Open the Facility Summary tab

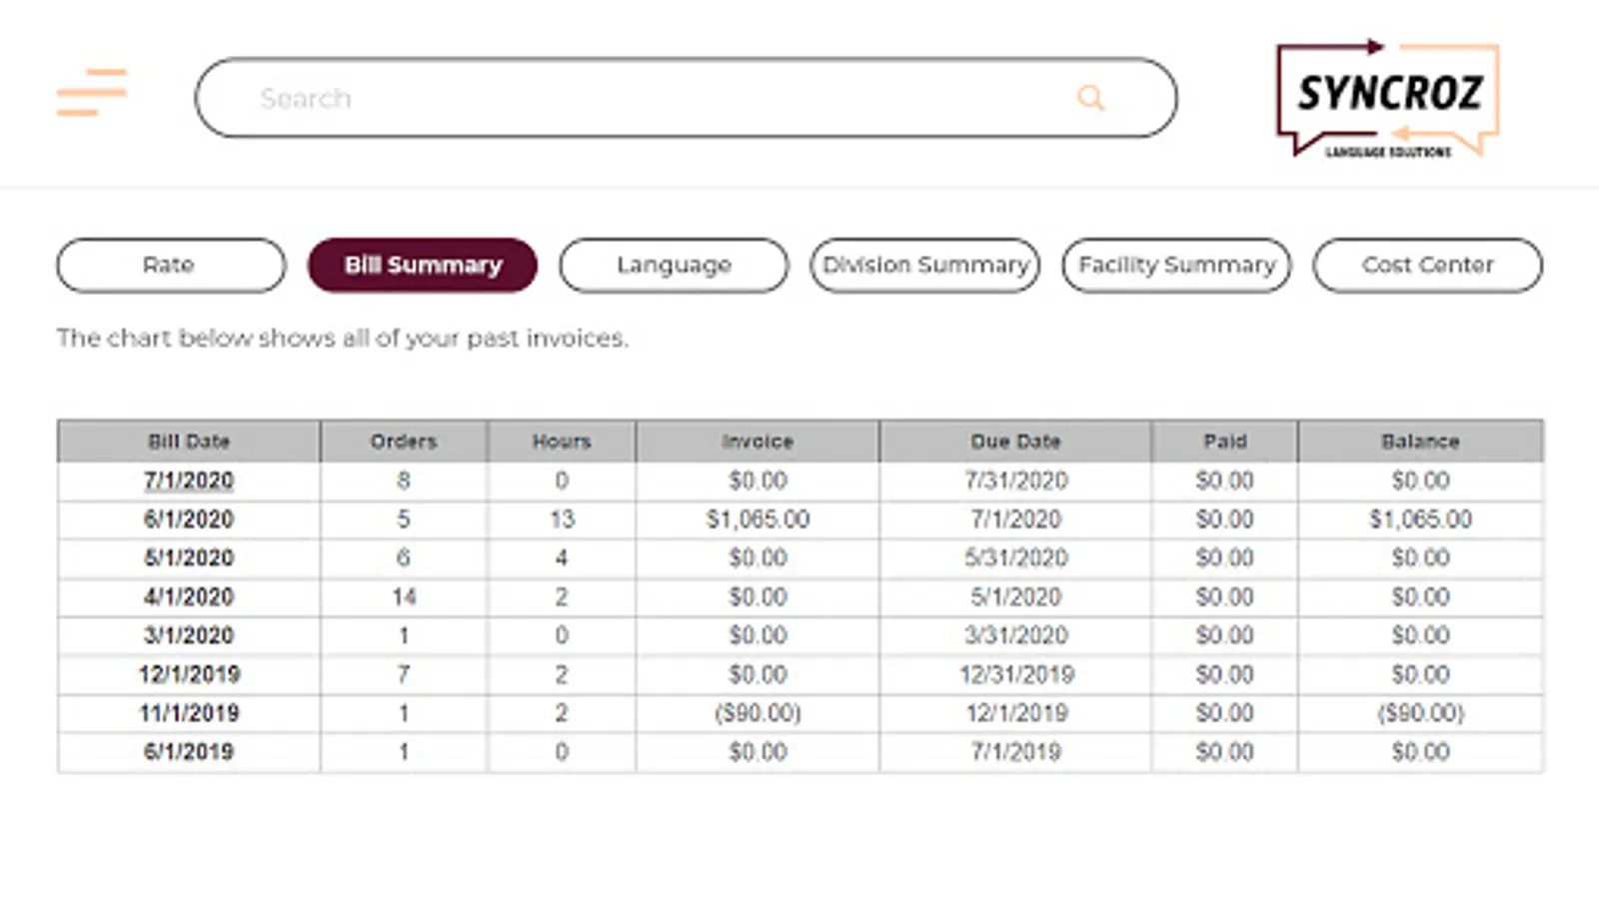[x=1176, y=265]
